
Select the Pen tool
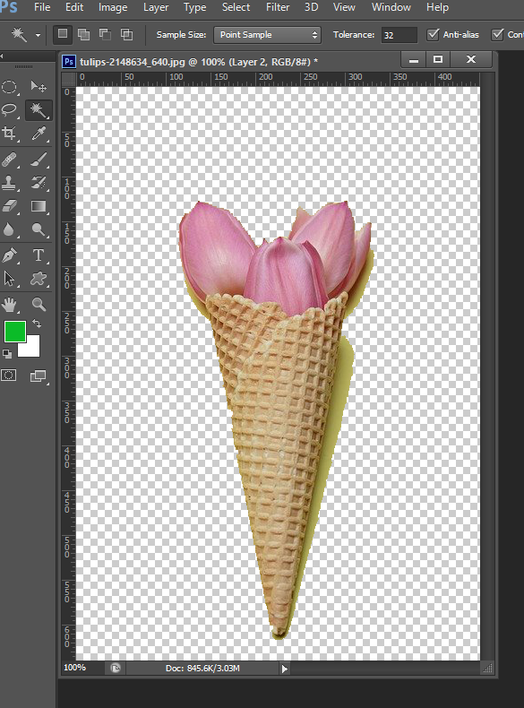coord(10,255)
